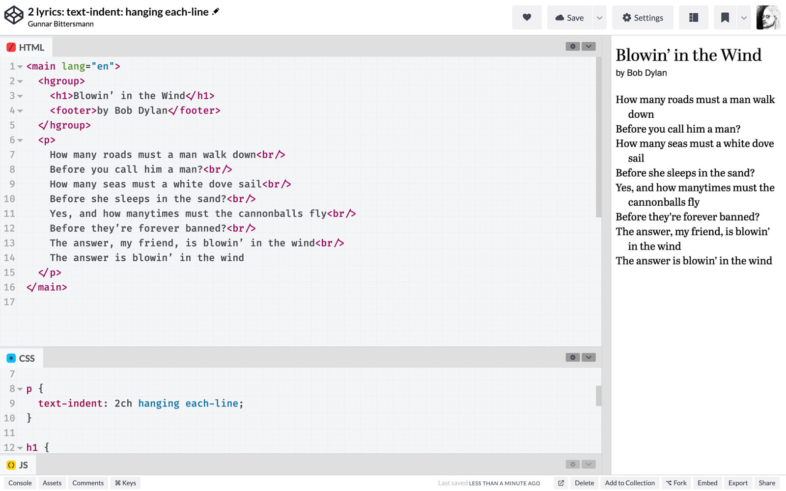
Task: Select the CSS editor tab
Action: (x=21, y=358)
